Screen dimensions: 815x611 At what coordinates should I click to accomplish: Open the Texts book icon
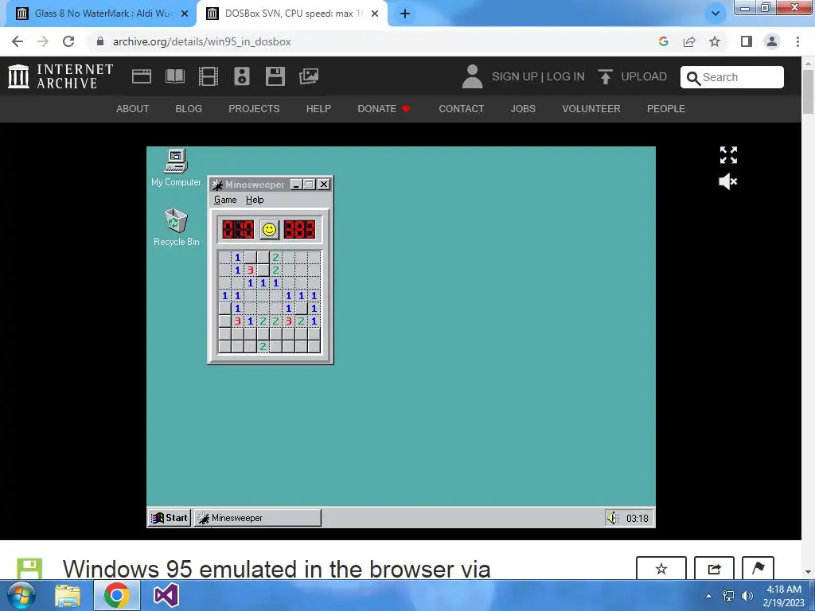click(x=175, y=76)
